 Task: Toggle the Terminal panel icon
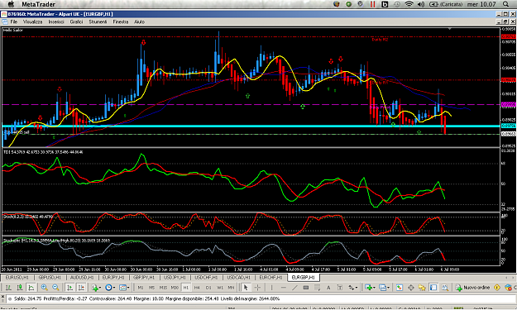point(433,288)
